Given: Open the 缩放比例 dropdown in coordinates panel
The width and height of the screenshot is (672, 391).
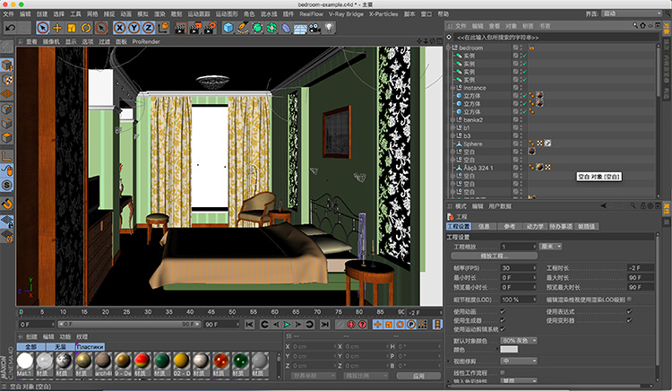Looking at the screenshot, I should pyautogui.click(x=366, y=376).
